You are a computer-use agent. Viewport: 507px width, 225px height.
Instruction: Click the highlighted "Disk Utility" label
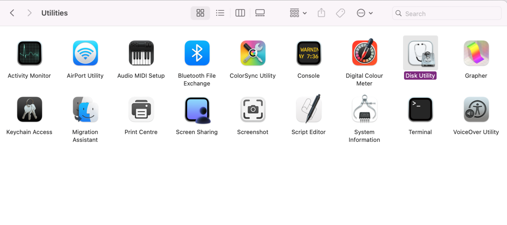pyautogui.click(x=420, y=76)
